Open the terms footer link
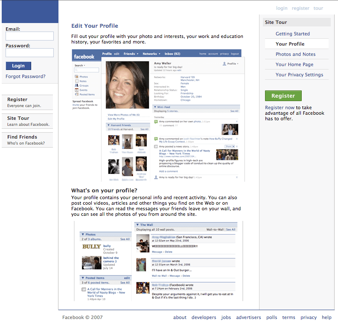The width and height of the screenshot is (338, 322). (288, 317)
